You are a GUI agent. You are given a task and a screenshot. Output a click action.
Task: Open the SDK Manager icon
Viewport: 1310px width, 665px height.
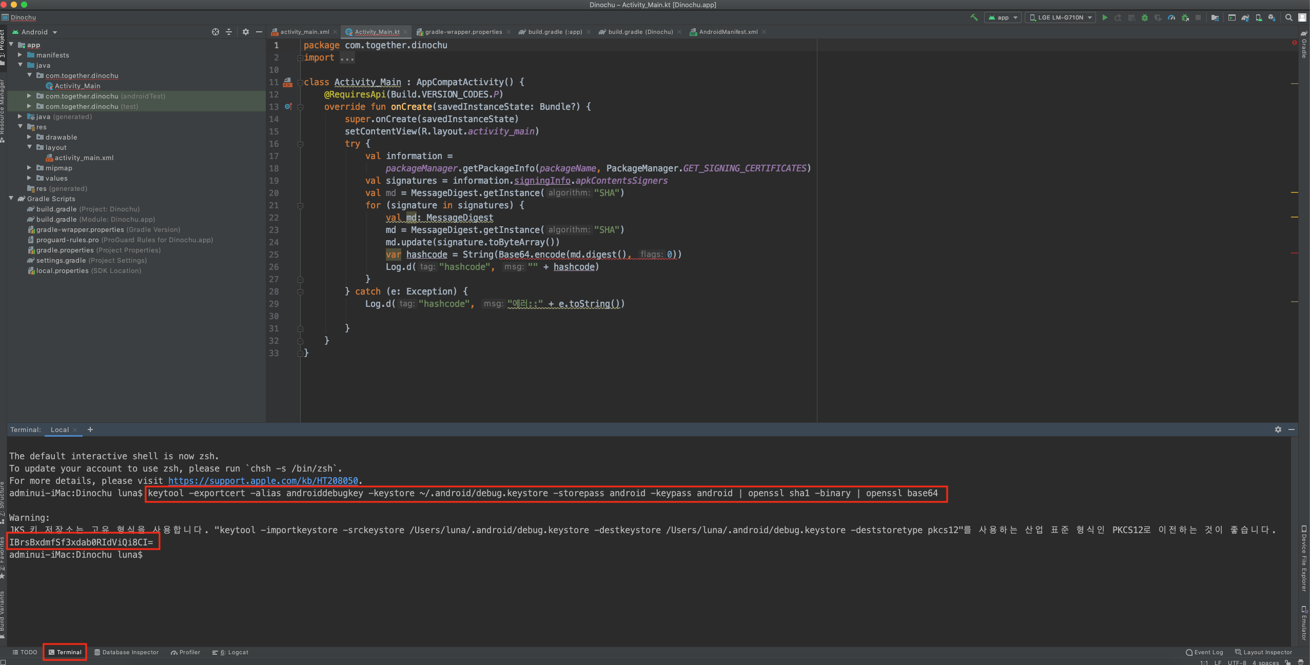[1272, 17]
